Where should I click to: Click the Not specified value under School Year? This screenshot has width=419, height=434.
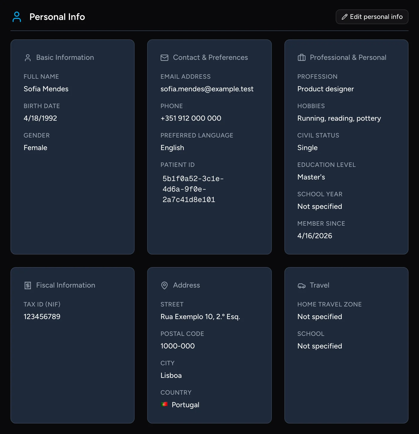click(320, 206)
